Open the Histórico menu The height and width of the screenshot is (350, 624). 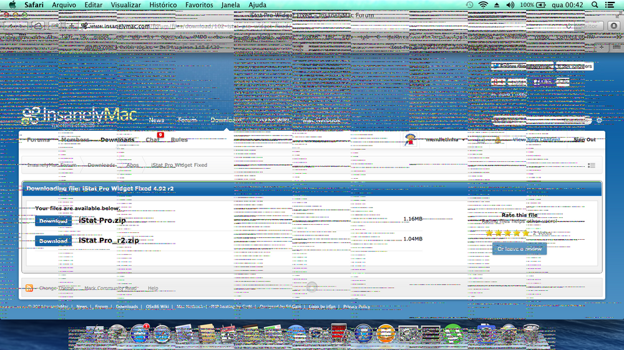(163, 5)
